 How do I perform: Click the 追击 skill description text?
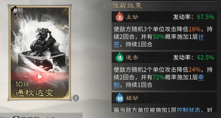point(163,77)
